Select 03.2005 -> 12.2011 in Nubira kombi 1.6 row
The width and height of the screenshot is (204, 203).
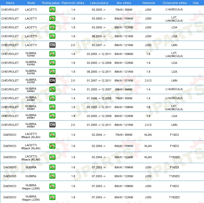tap(99, 54)
